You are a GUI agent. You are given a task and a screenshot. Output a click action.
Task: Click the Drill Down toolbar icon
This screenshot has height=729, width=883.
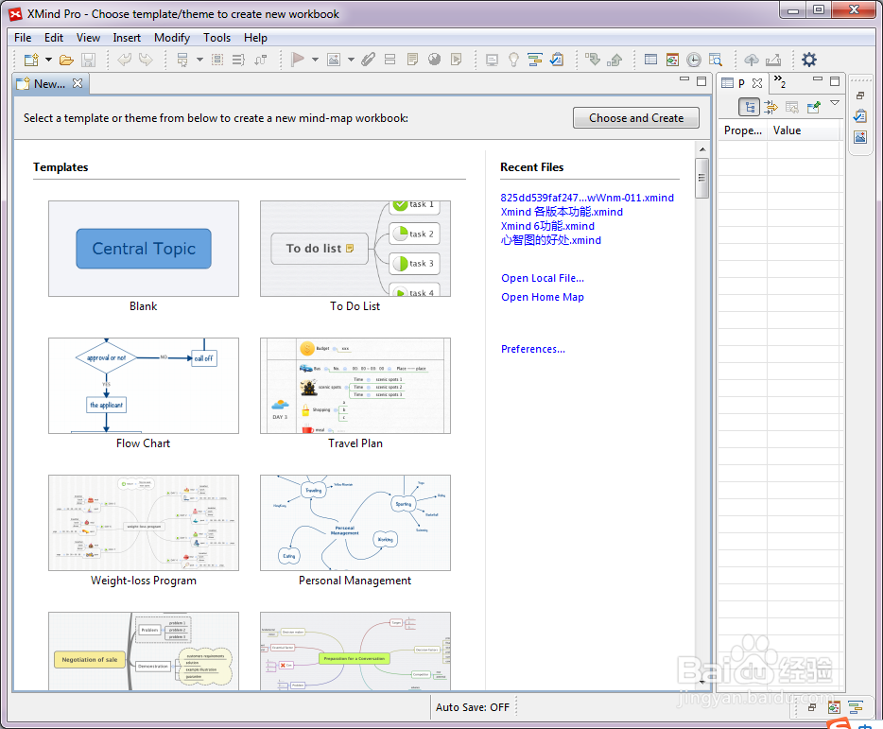[x=593, y=60]
